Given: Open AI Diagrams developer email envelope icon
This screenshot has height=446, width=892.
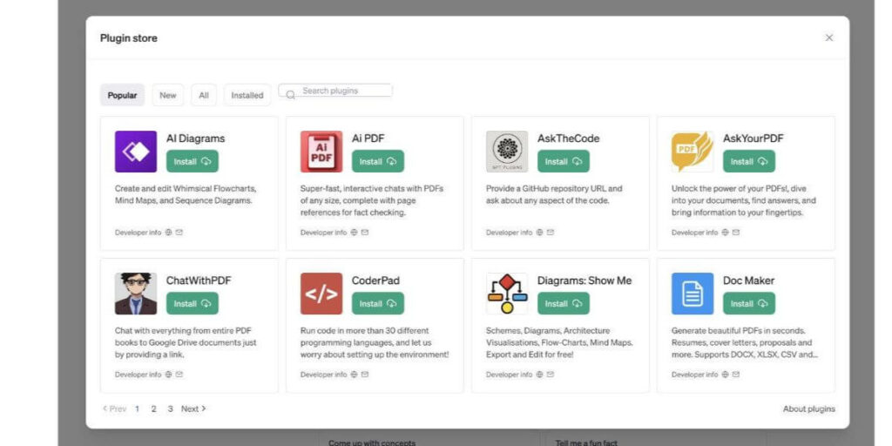Looking at the screenshot, I should click(x=179, y=232).
